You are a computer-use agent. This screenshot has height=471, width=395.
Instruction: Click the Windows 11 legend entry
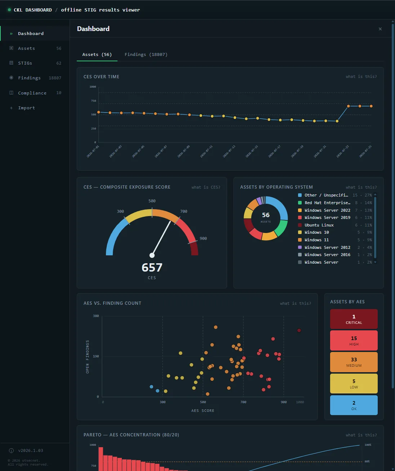coord(335,240)
